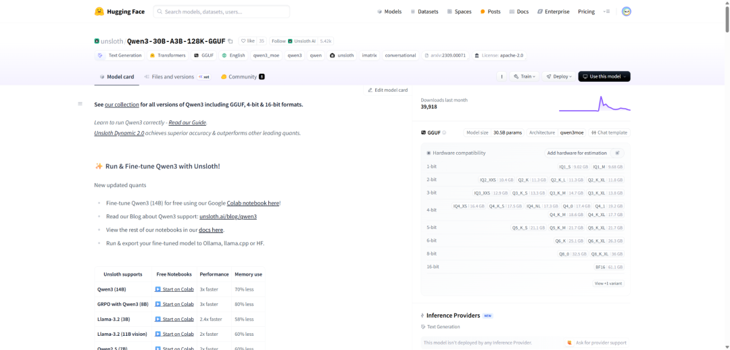Open Pricing in top navigation
Viewport: 730px width, 350px height.
(586, 11)
